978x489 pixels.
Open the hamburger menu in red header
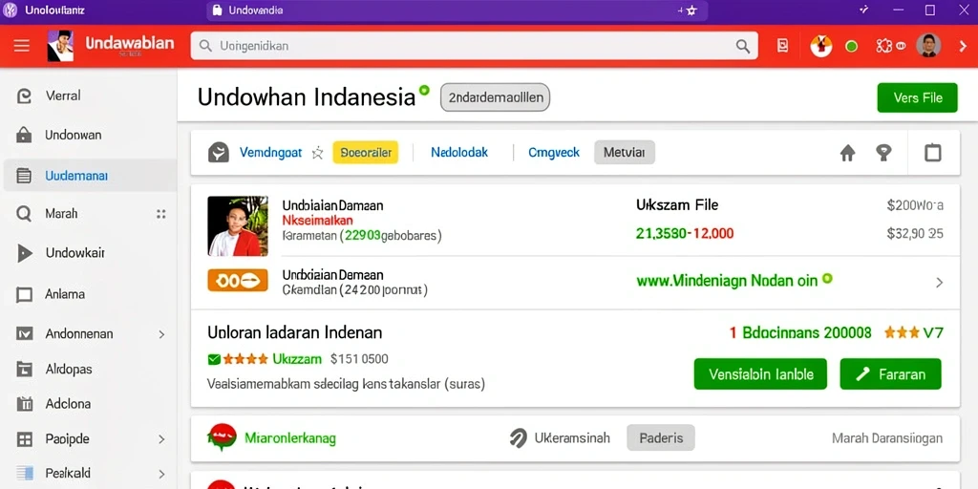point(22,46)
